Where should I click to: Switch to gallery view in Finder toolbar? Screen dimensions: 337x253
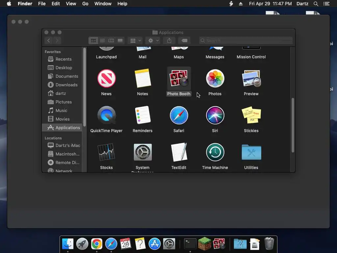tap(120, 41)
